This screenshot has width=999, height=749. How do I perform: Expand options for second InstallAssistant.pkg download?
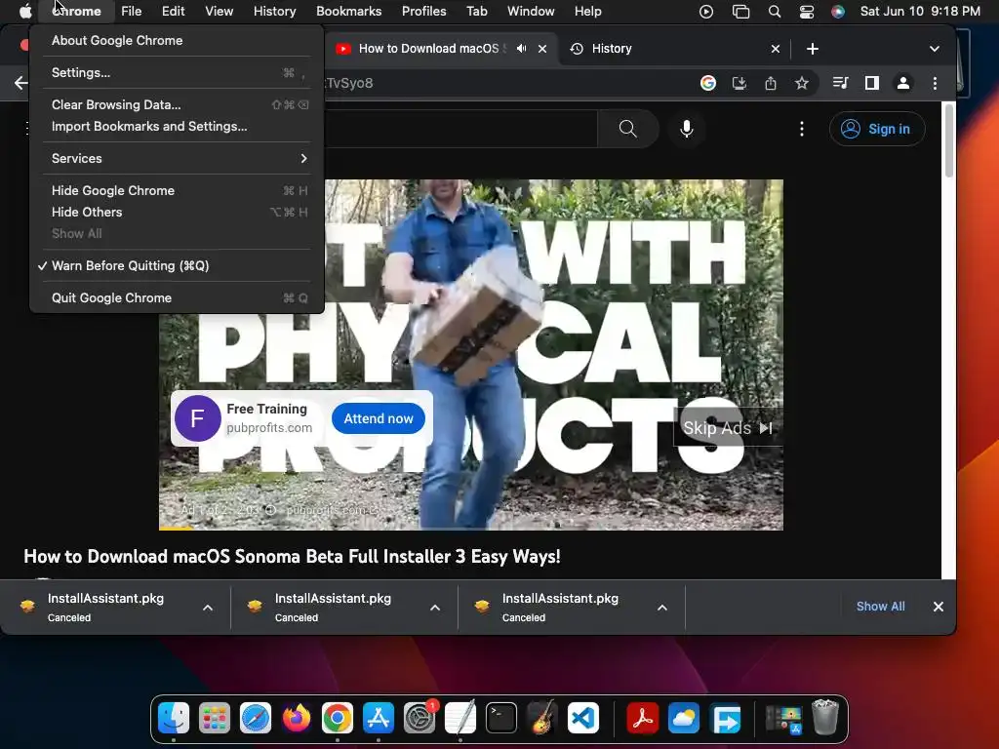point(435,608)
